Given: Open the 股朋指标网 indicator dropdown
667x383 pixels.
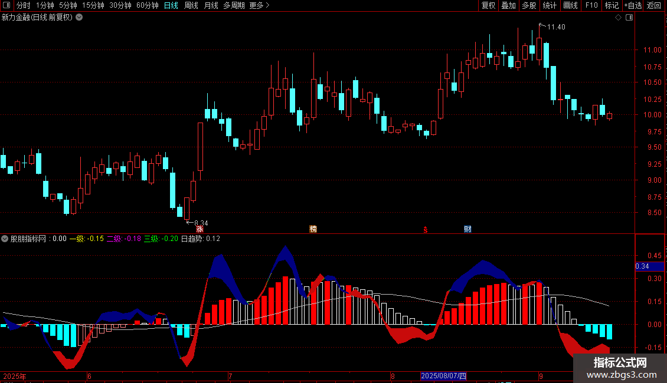Looking at the screenshot, I should 5,239.
